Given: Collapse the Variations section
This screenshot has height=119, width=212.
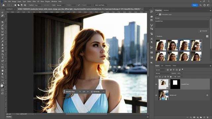Looking at the screenshot, I should click(156, 36).
